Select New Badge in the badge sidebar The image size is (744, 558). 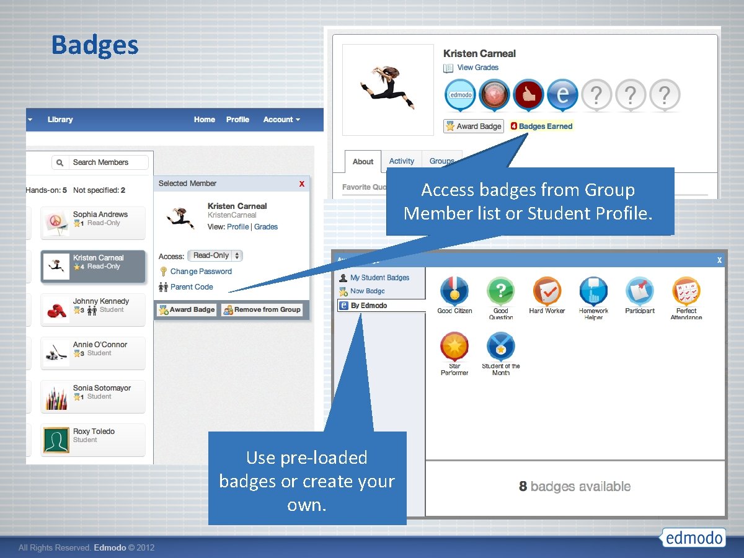pos(368,291)
